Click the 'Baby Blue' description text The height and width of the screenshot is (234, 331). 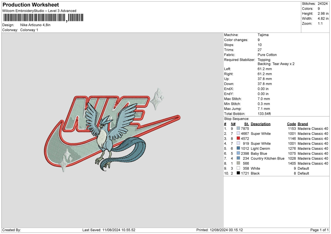(259, 153)
